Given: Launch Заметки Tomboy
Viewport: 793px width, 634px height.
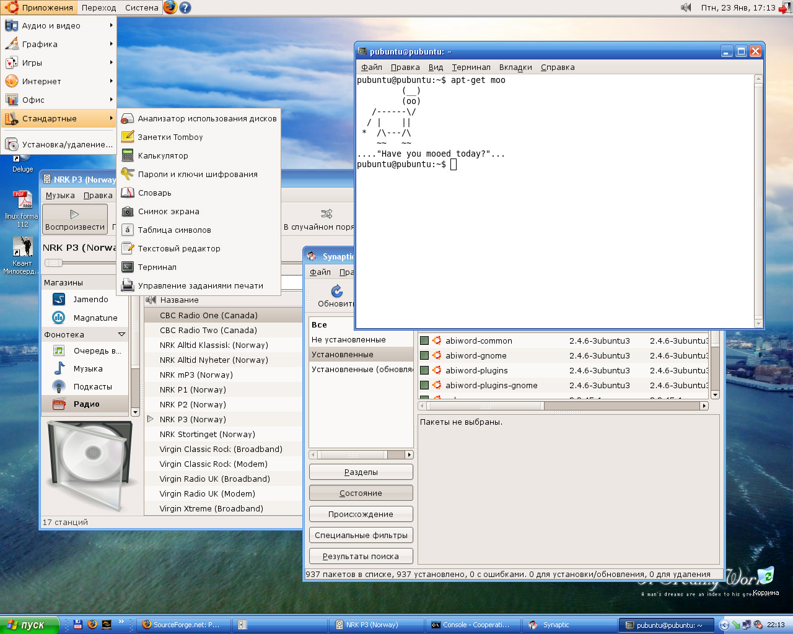Looking at the screenshot, I should (x=199, y=137).
